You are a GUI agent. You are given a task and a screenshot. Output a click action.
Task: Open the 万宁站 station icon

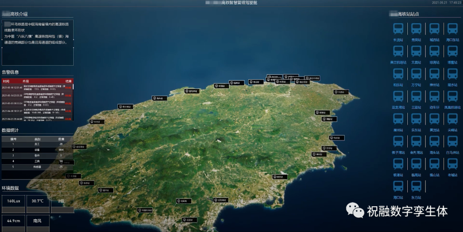tap(416, 74)
